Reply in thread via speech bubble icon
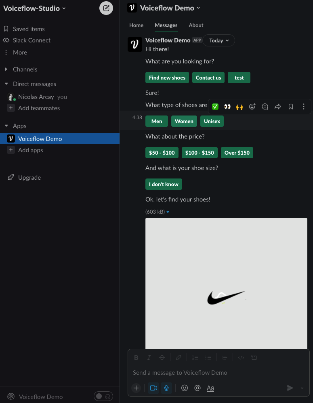313x403 pixels. click(x=265, y=107)
